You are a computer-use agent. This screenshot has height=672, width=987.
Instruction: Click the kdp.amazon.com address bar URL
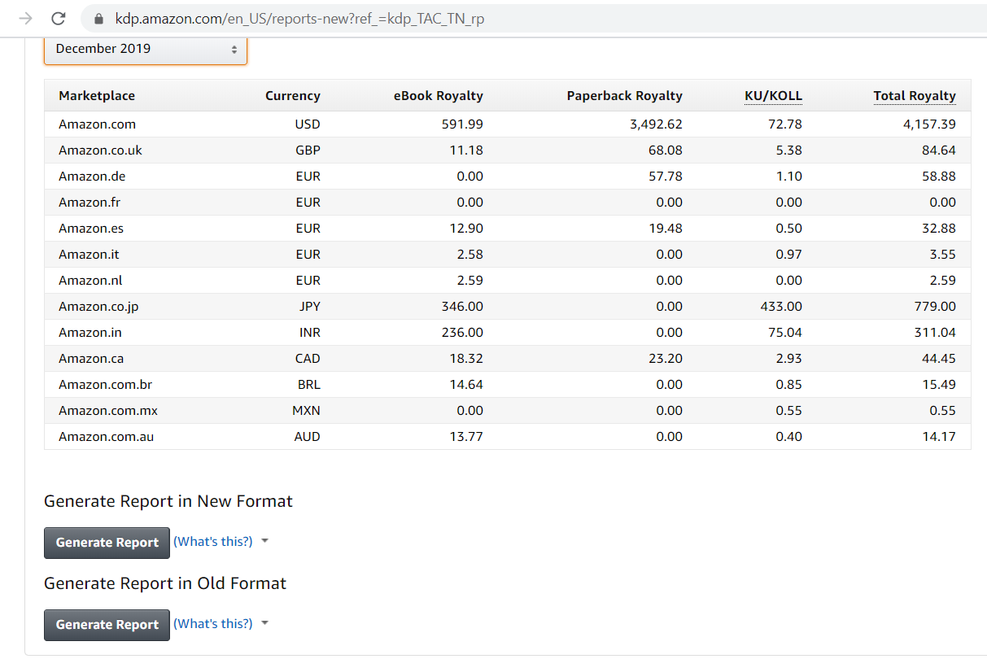coord(299,18)
